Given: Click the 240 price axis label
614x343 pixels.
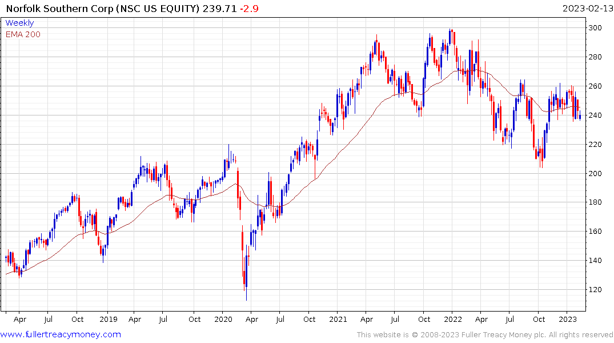Looking at the screenshot, I should pyautogui.click(x=595, y=115).
